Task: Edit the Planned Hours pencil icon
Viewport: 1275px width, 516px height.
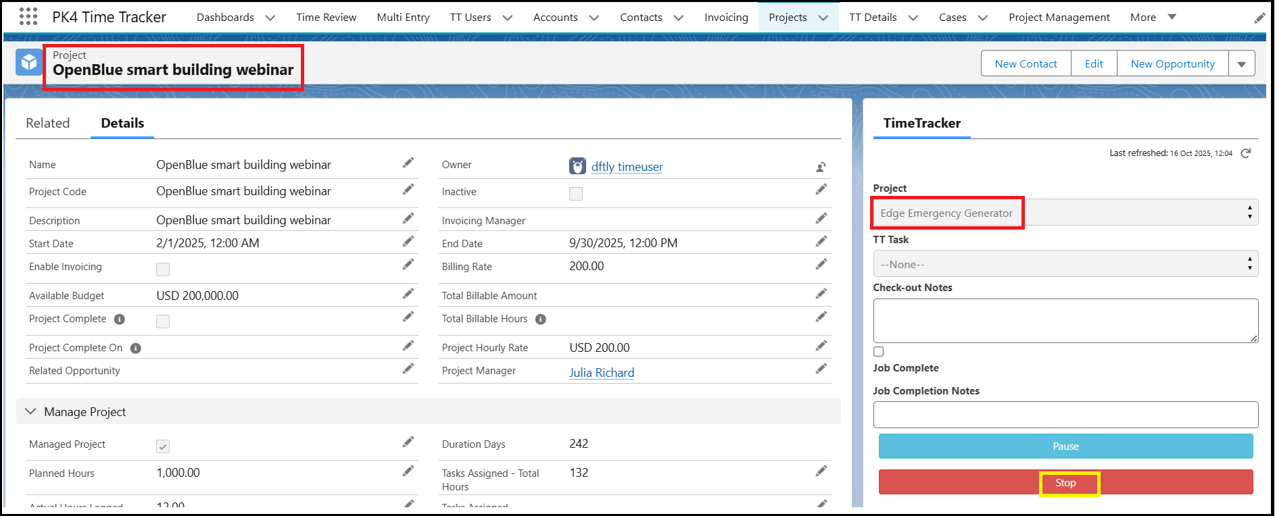Action: pyautogui.click(x=408, y=471)
